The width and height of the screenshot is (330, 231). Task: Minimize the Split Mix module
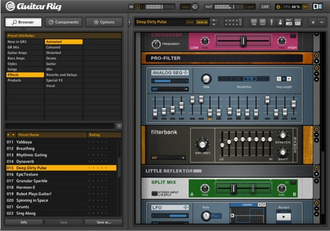[x=316, y=181]
